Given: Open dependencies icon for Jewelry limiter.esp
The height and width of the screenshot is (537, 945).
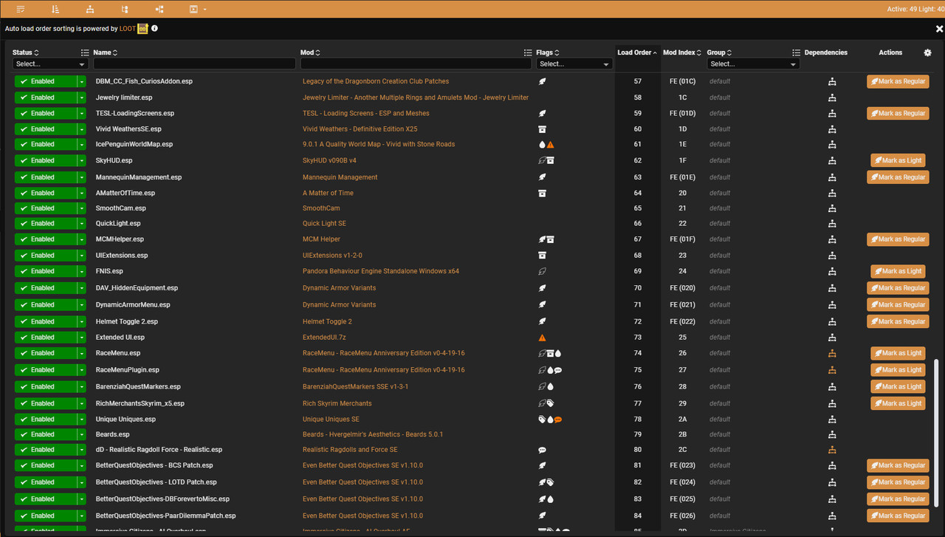Looking at the screenshot, I should coord(832,98).
